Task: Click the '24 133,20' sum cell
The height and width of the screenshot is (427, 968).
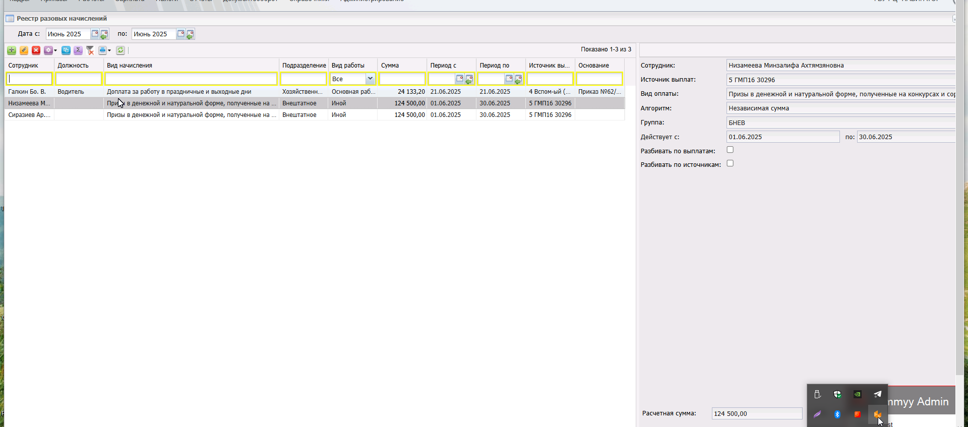Action: [x=402, y=92]
